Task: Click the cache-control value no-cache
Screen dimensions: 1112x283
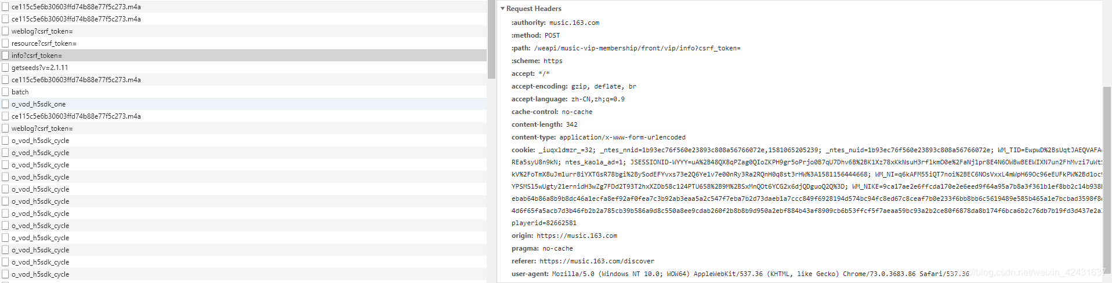Action: (577, 112)
